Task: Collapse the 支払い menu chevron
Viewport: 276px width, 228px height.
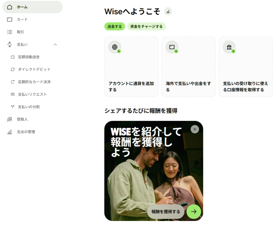Action: tap(56, 44)
